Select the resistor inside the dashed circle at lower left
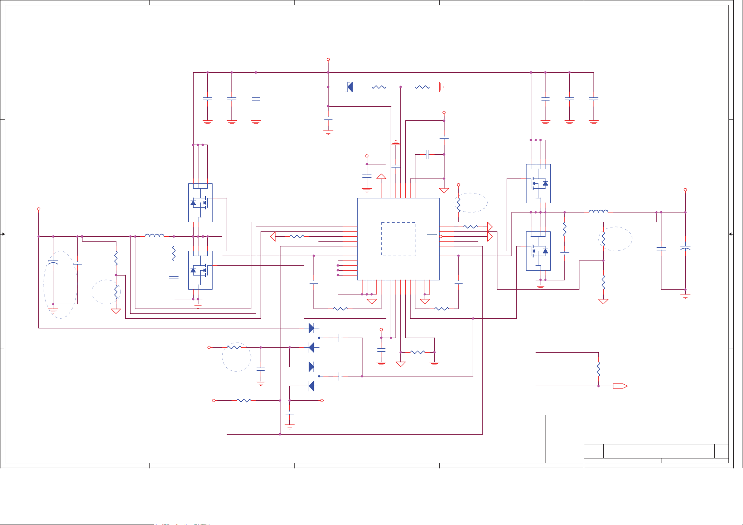 click(116, 291)
